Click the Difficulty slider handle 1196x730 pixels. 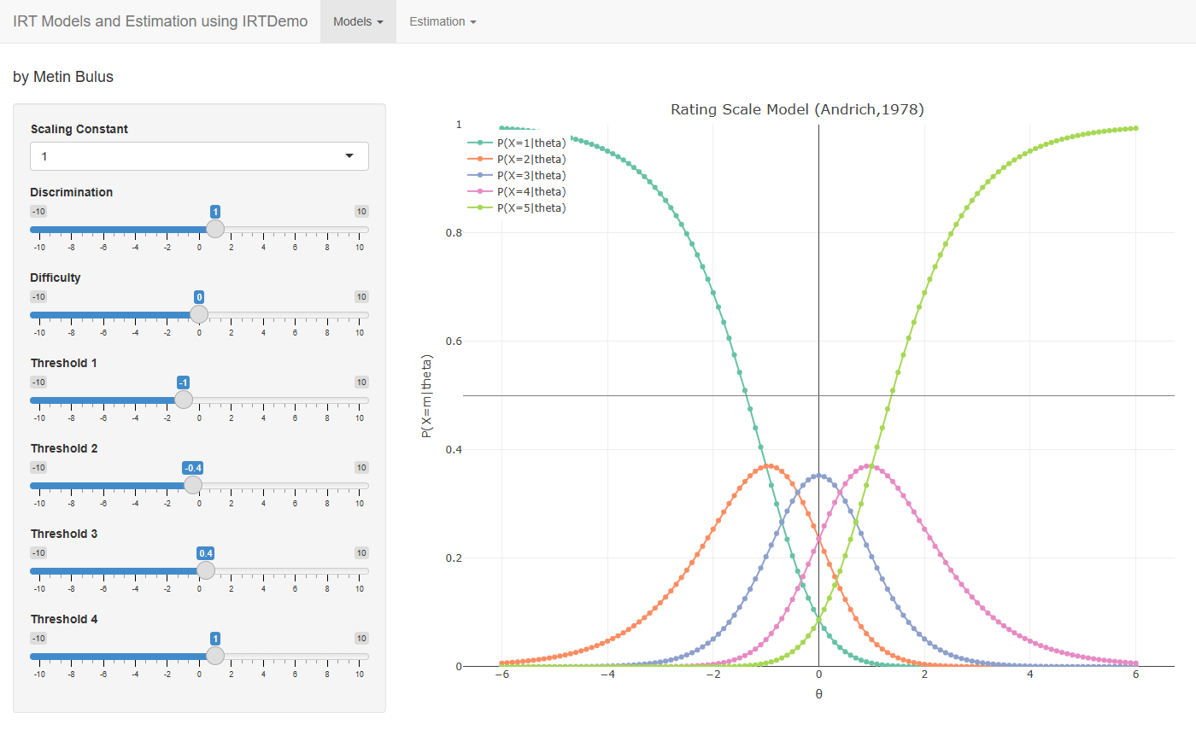(x=199, y=314)
